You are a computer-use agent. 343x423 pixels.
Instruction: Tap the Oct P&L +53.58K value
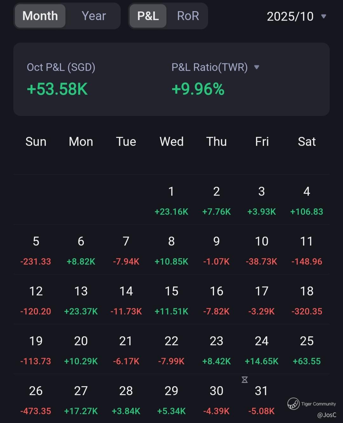(57, 89)
